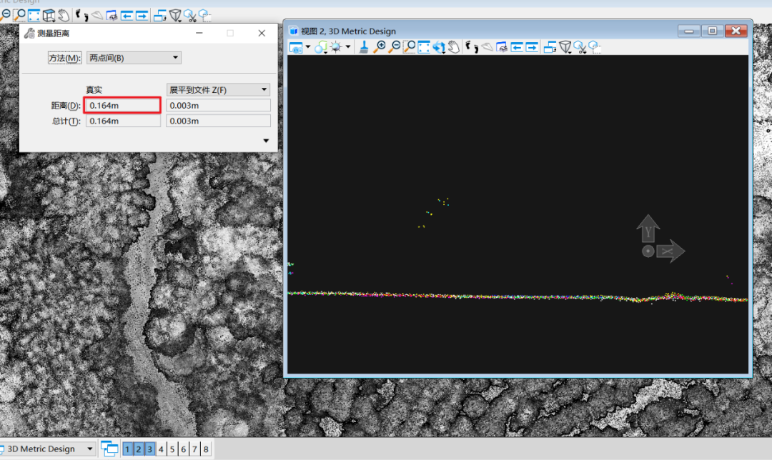Toggle view 4 button on
This screenshot has height=460, width=772.
point(161,449)
